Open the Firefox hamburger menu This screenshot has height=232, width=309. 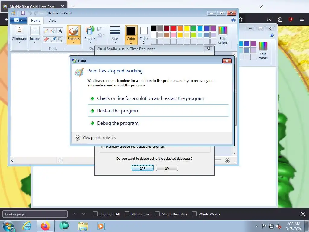pyautogui.click(x=302, y=19)
